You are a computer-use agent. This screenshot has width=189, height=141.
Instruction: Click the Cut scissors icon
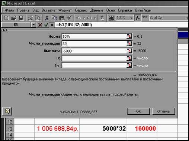47,18
